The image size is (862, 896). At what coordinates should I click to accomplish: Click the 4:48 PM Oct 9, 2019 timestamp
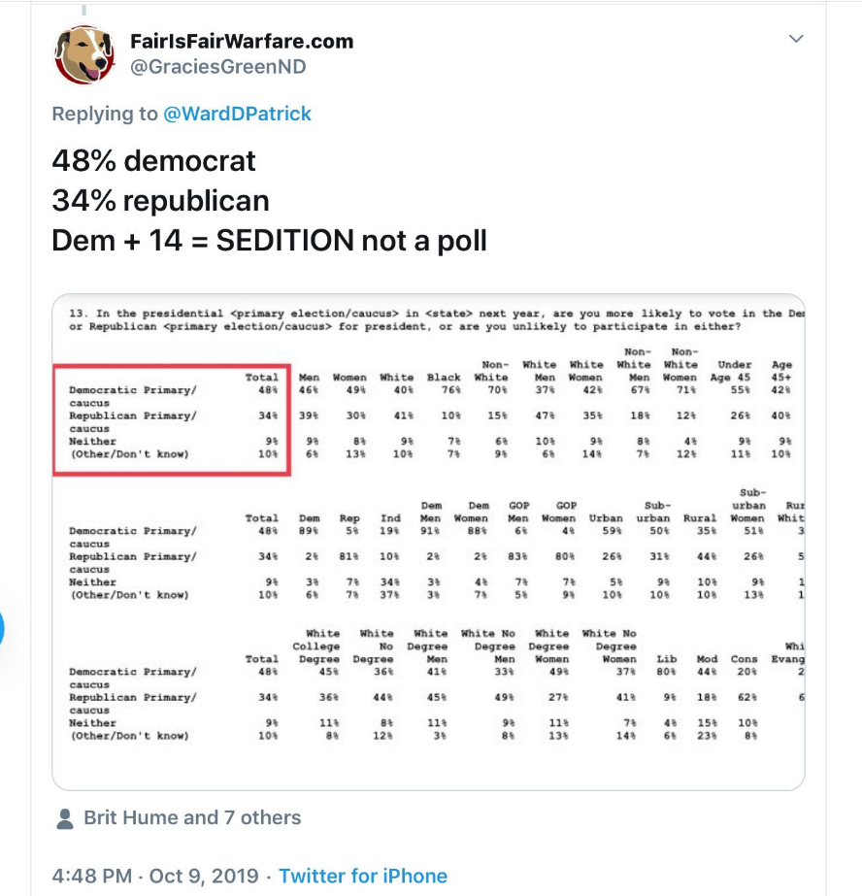(154, 876)
